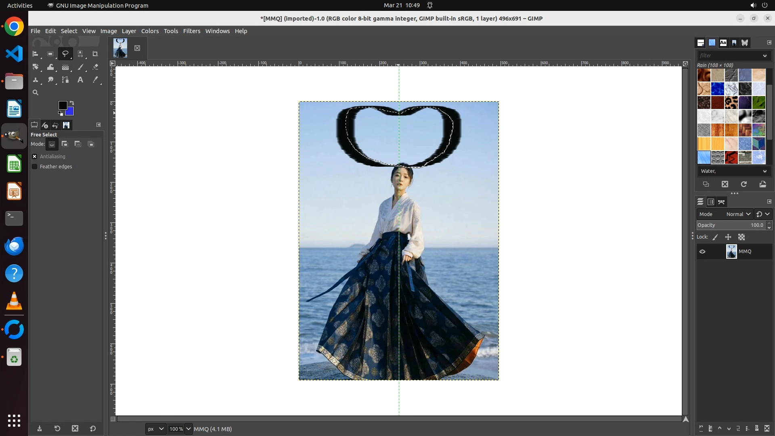Expand the zoom percentage dropdown
Image resolution: width=775 pixels, height=436 pixels.
click(x=188, y=429)
